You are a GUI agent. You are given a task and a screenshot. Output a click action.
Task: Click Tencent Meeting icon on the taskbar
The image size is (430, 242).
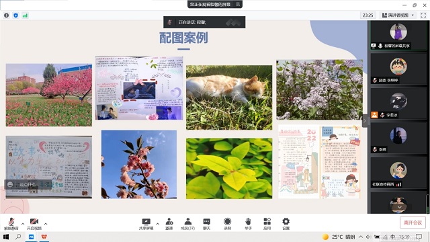[31, 237]
